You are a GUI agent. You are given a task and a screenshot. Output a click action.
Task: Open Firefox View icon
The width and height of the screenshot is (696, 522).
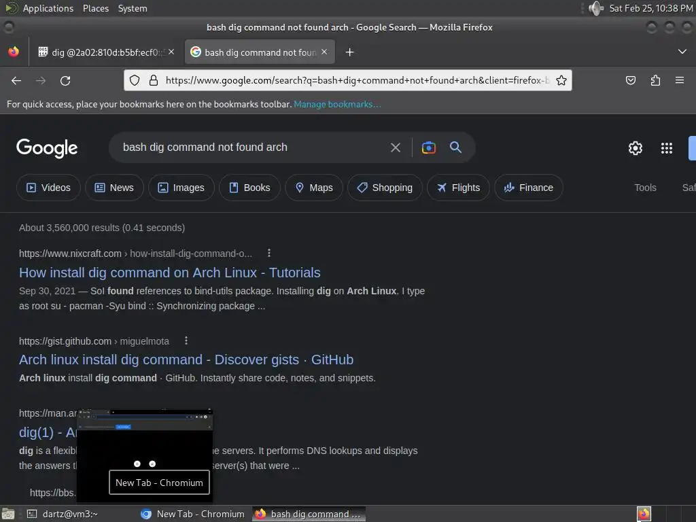pyautogui.click(x=14, y=52)
